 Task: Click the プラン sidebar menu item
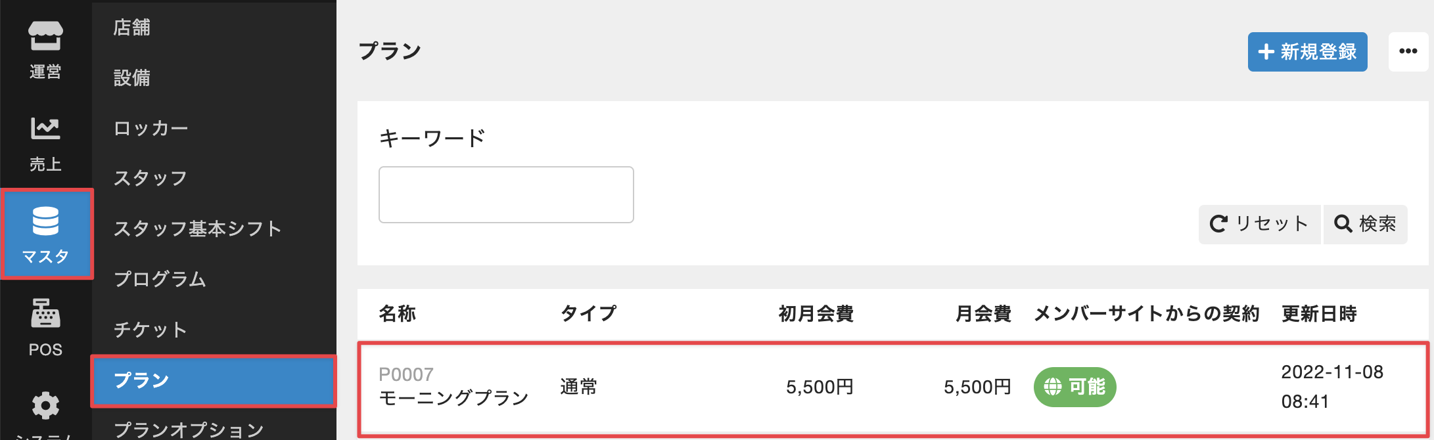pos(142,380)
